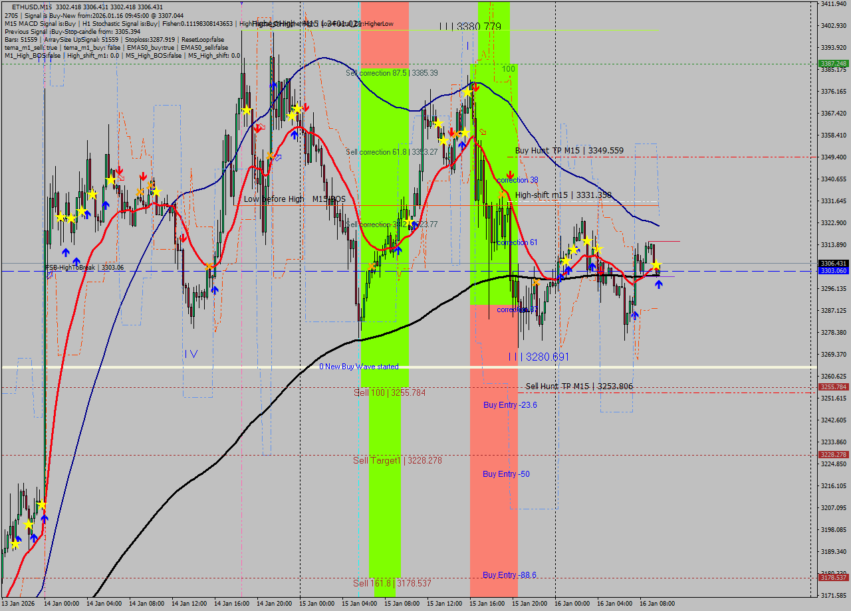
Task: Click the High-shift m15 3331.358 label
Action: [563, 195]
